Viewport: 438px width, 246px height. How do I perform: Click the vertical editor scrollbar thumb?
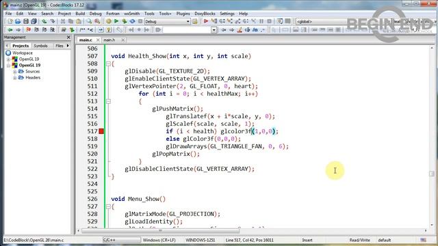pyautogui.click(x=432, y=174)
